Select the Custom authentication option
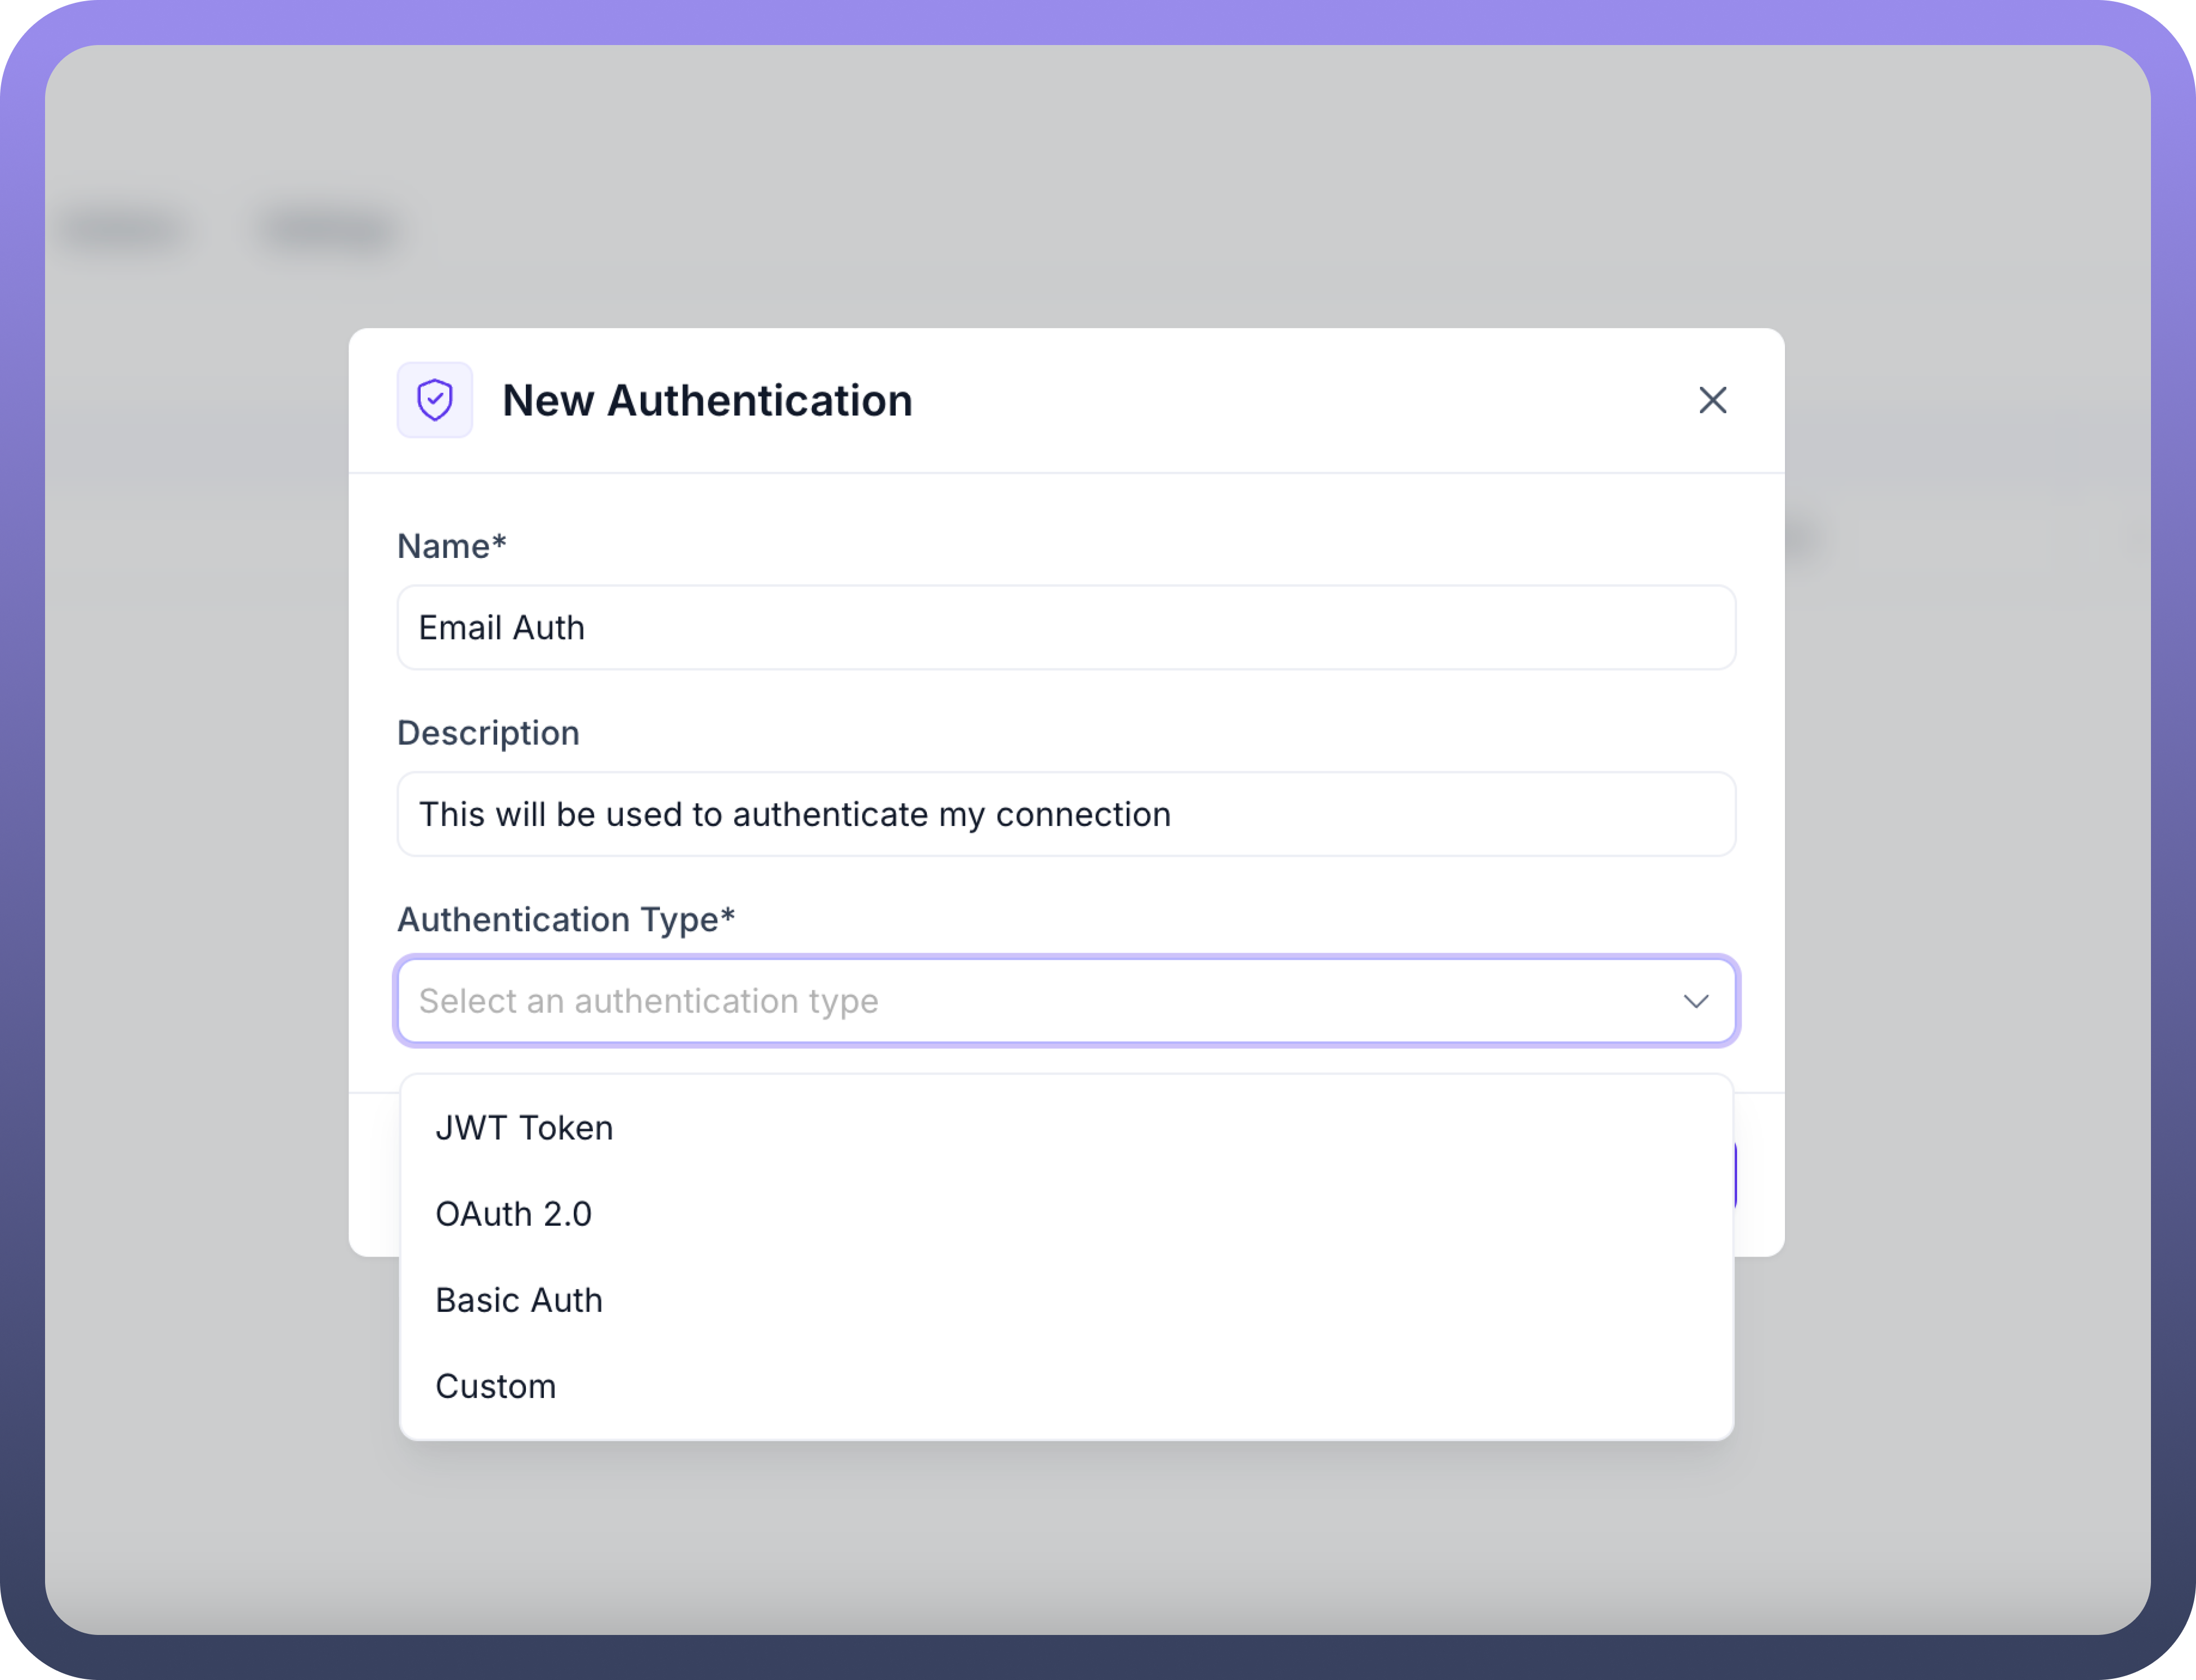Screen dimensions: 2196x1680 pos(496,1386)
